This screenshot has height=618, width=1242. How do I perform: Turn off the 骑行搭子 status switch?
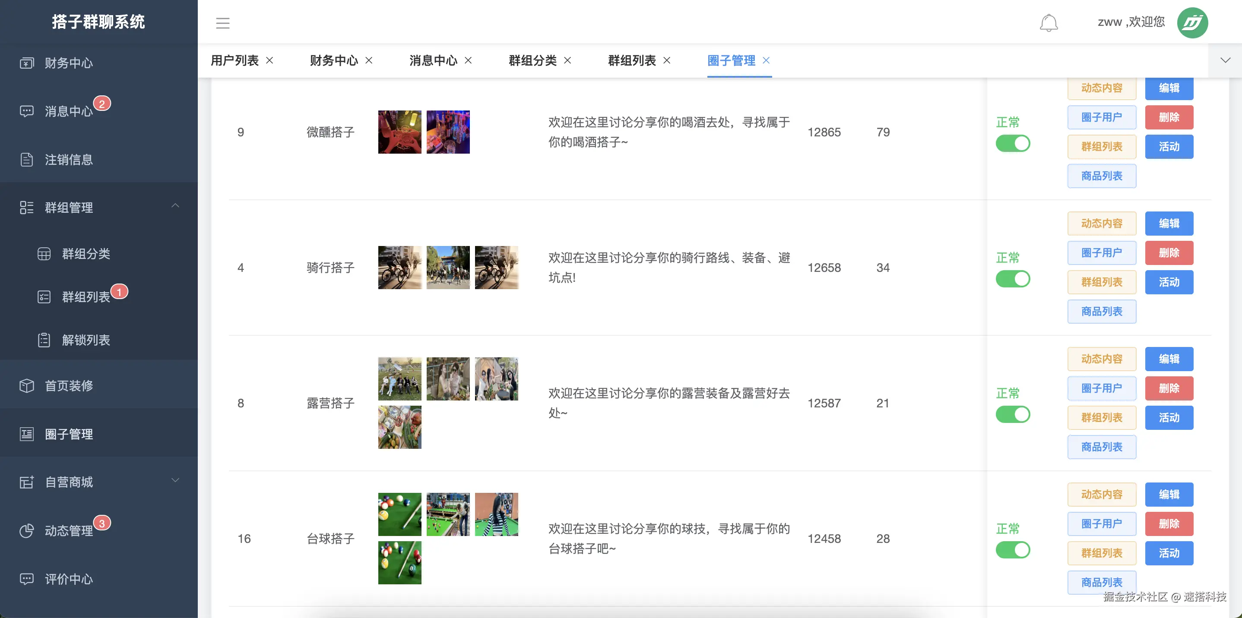click(x=1013, y=278)
